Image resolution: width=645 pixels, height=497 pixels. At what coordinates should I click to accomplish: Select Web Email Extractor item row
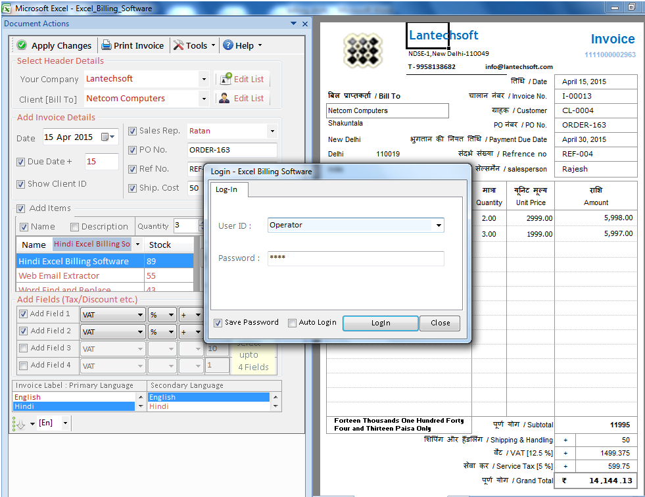click(x=105, y=275)
